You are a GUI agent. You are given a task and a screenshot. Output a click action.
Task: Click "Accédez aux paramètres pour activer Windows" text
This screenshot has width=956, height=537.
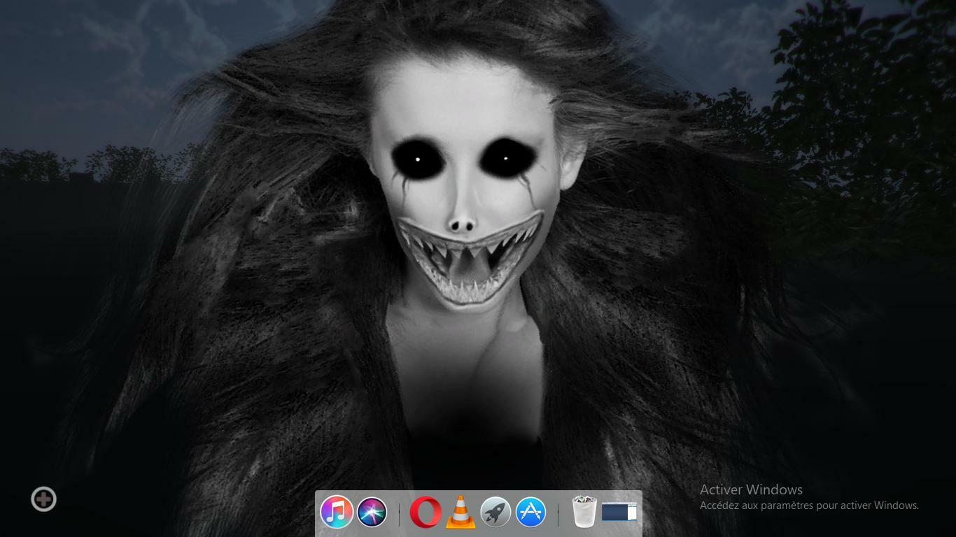(x=809, y=506)
